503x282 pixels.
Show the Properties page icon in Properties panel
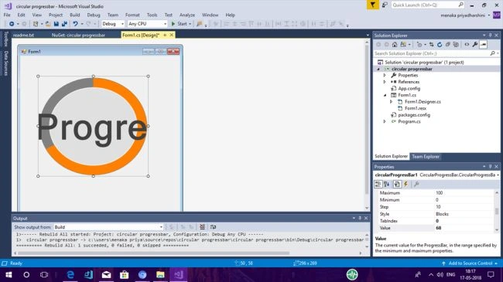click(x=397, y=184)
